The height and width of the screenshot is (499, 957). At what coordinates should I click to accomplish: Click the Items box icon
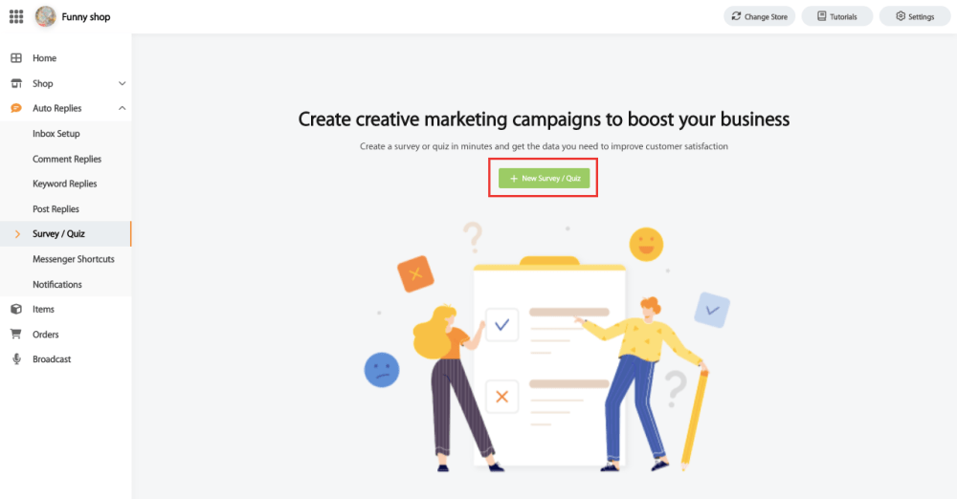tap(16, 310)
